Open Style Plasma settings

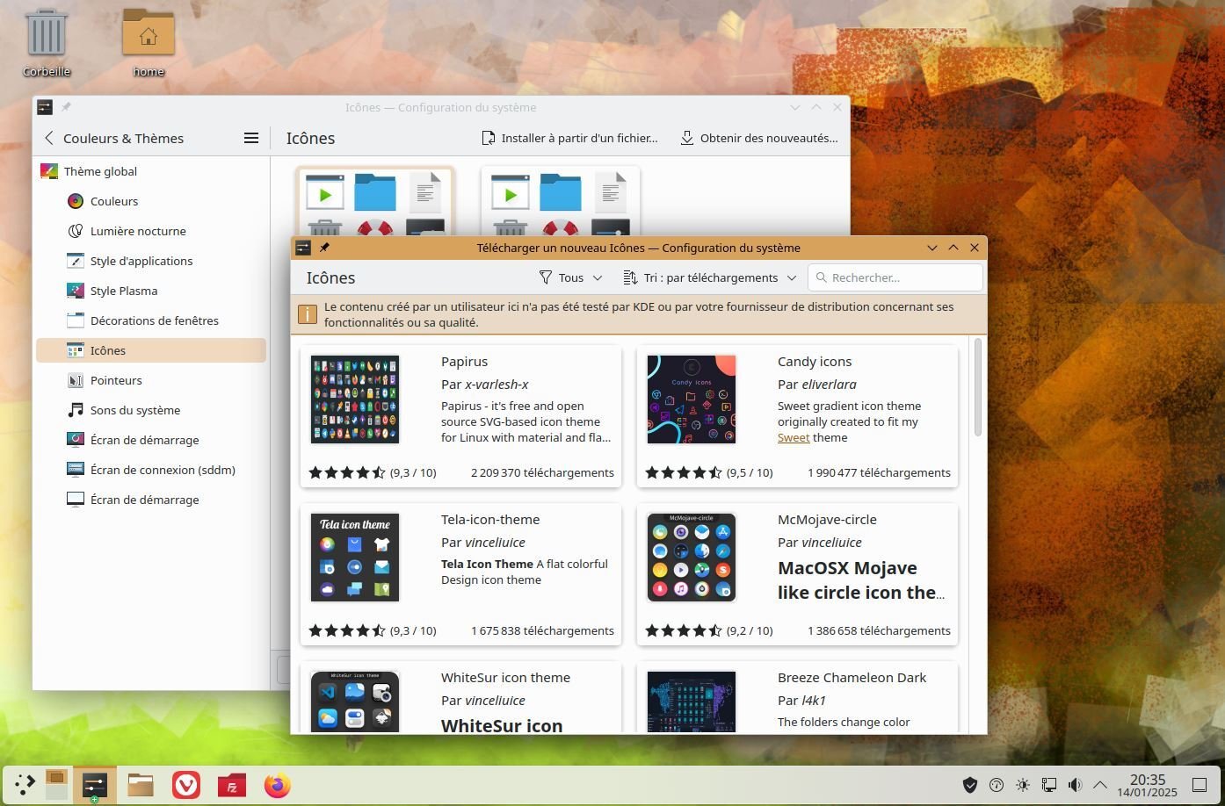point(151,291)
